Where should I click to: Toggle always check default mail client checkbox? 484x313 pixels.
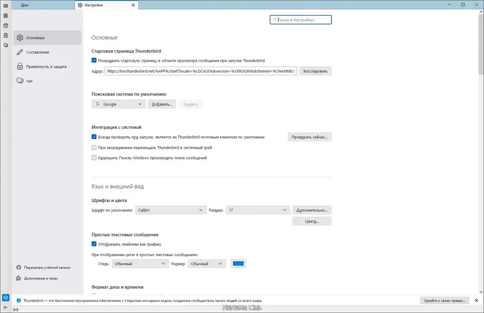click(94, 137)
